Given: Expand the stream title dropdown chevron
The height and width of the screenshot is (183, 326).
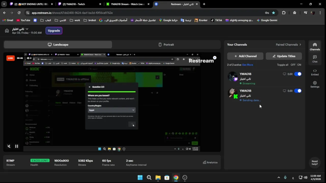Looking at the screenshot, I should click(27, 29).
